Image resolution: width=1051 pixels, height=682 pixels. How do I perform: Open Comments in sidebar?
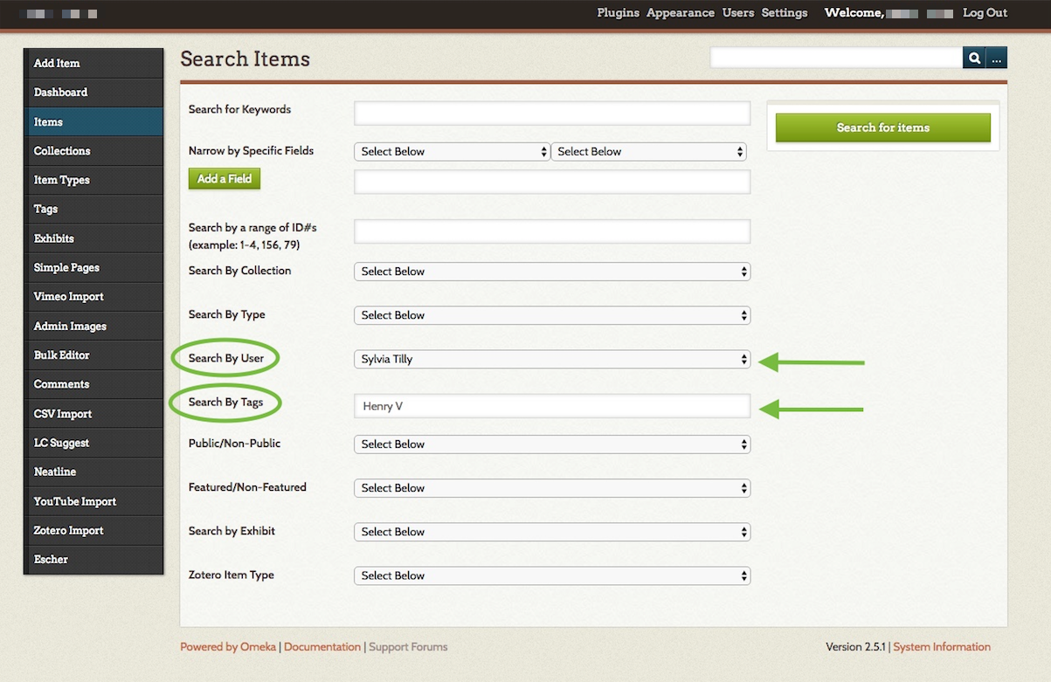93,384
